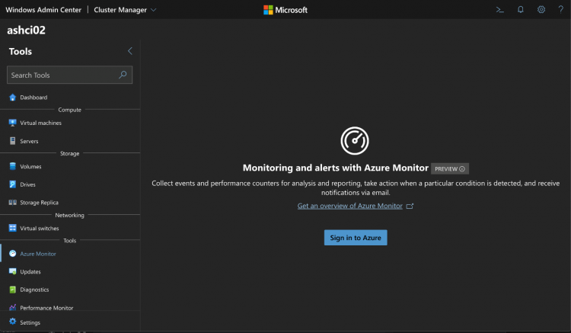This screenshot has width=571, height=333.
Task: Click the Dashboard home icon
Action: (x=12, y=98)
